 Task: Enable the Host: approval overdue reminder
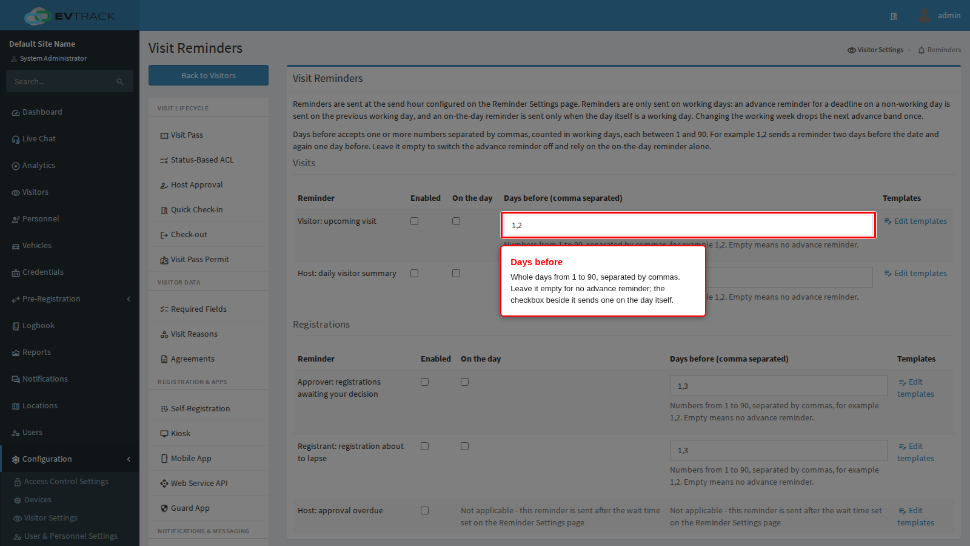[x=425, y=511]
